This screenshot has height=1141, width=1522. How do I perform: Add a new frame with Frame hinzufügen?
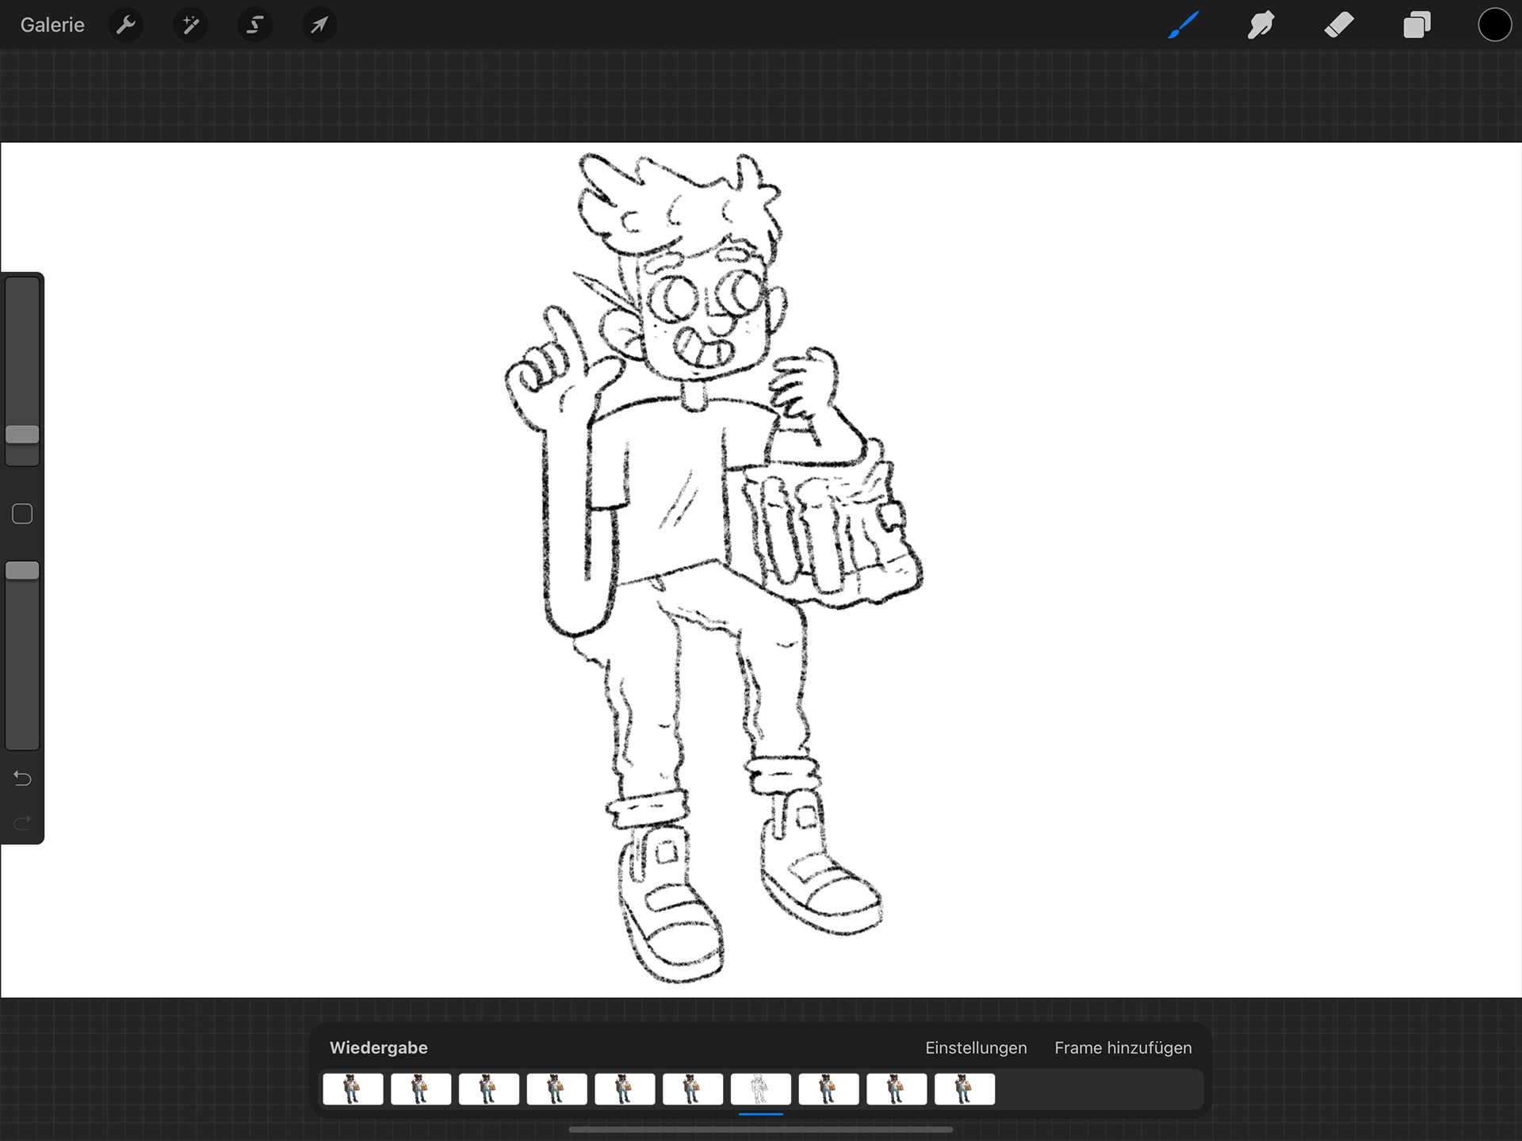(1122, 1047)
